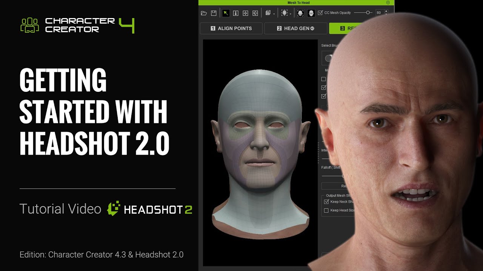483x271 pixels.
Task: Select the green step 3 Refine tab
Action: (x=348, y=28)
